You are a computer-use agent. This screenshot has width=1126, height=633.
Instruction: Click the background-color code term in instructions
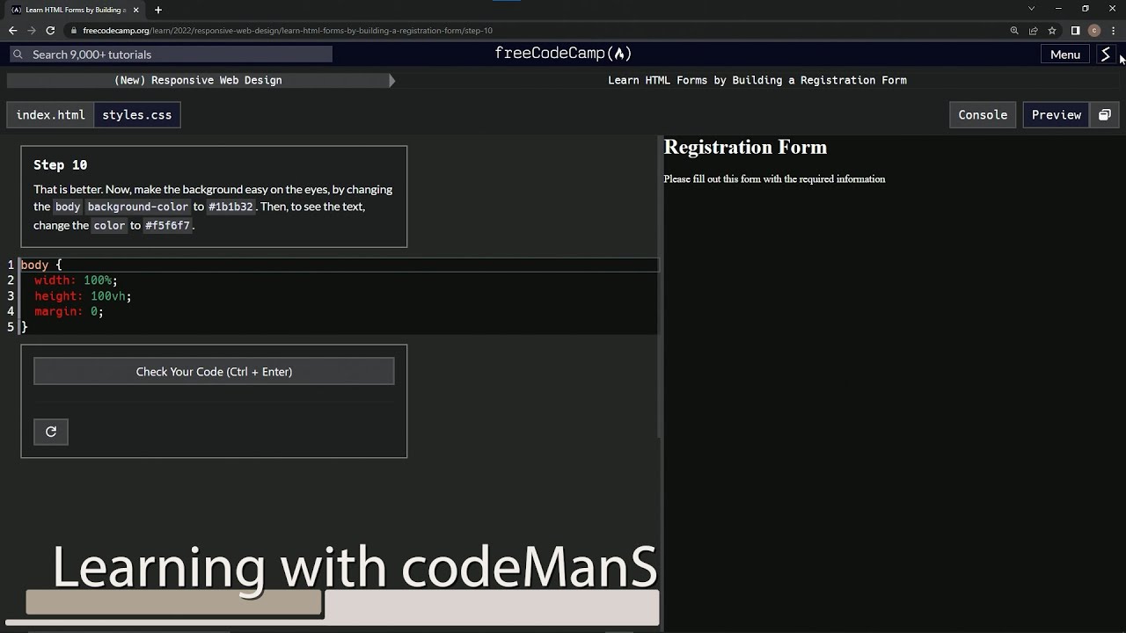pos(137,207)
